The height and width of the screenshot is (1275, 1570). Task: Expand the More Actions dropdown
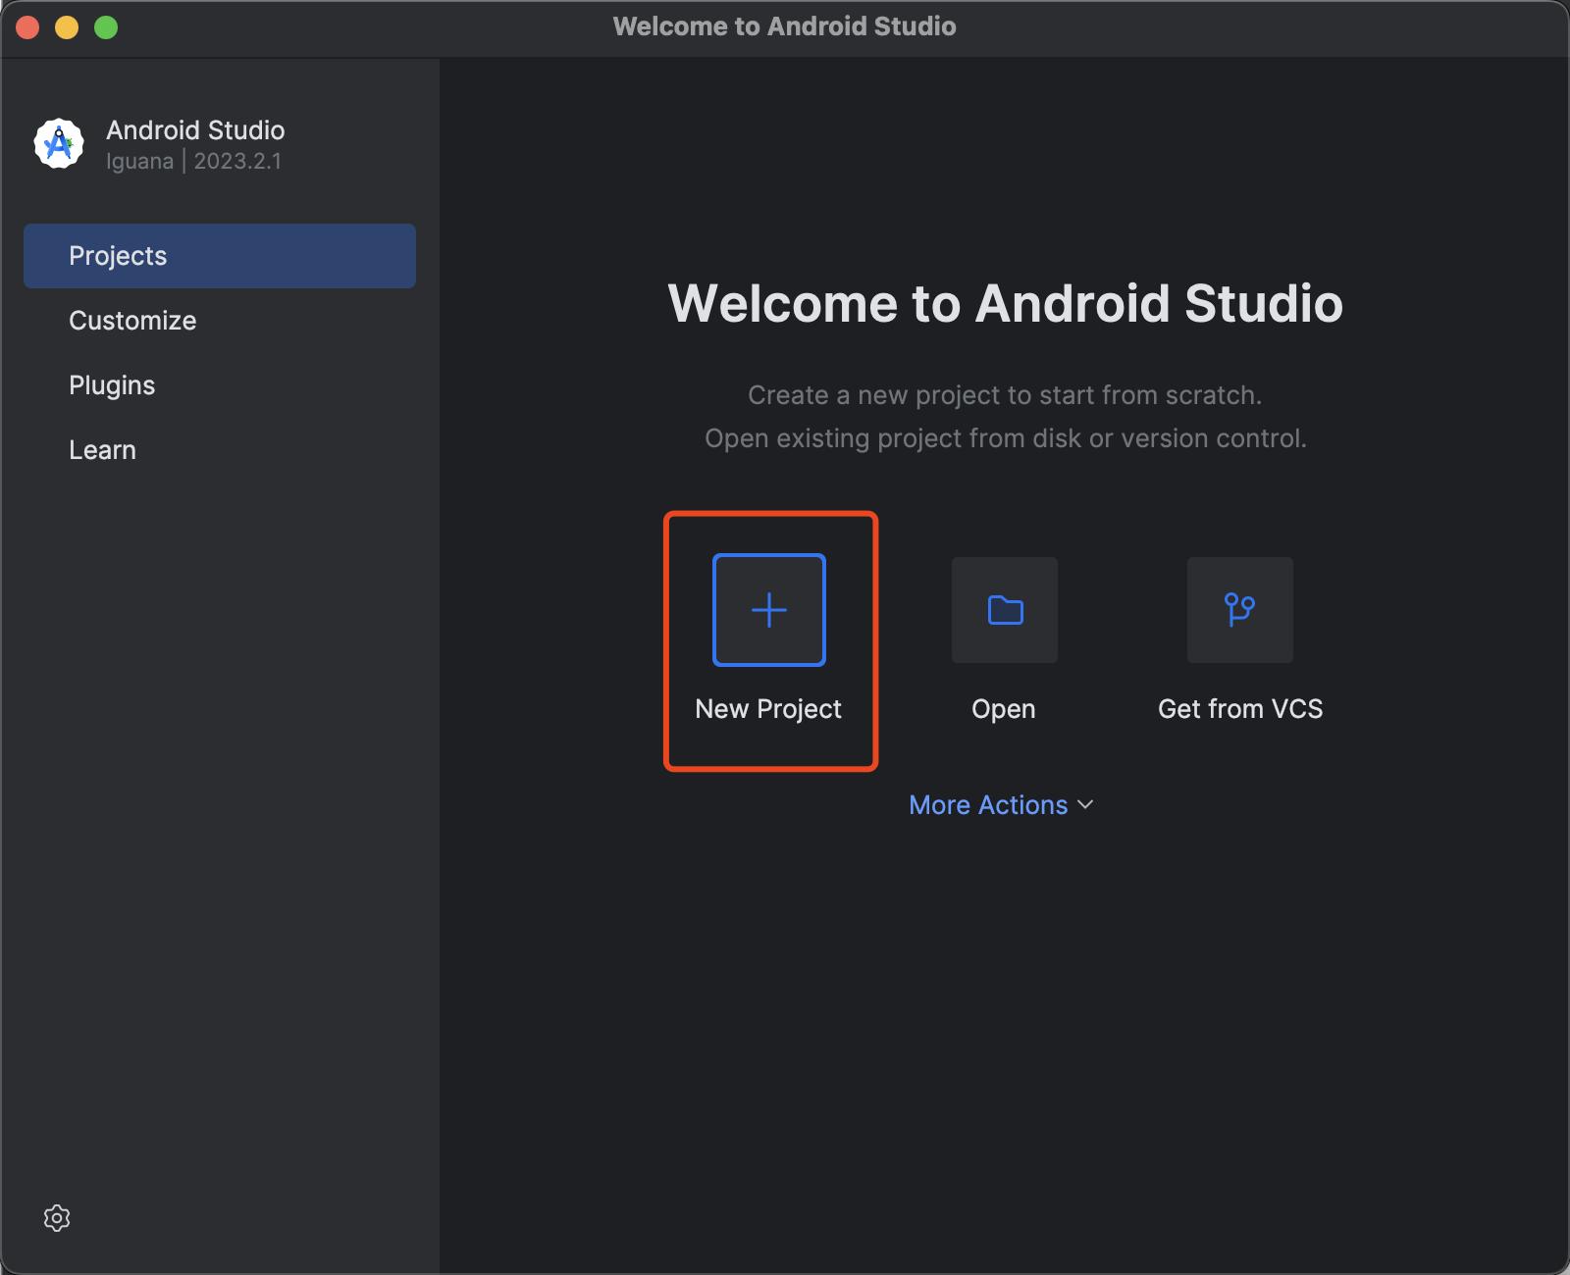coord(1001,805)
